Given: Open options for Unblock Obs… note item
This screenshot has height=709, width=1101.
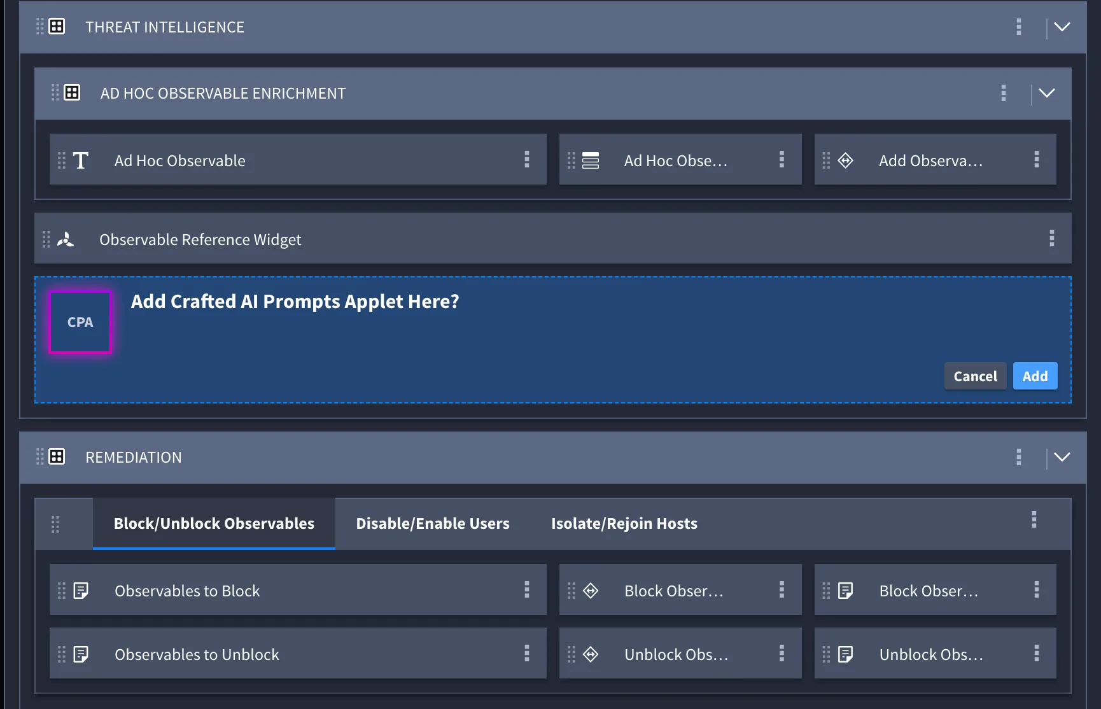Looking at the screenshot, I should click(x=1037, y=653).
